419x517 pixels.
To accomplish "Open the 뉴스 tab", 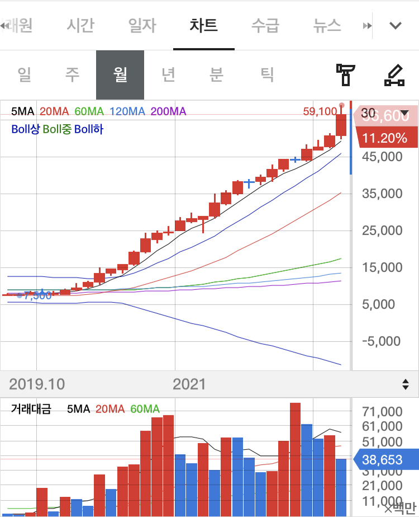I will (327, 25).
